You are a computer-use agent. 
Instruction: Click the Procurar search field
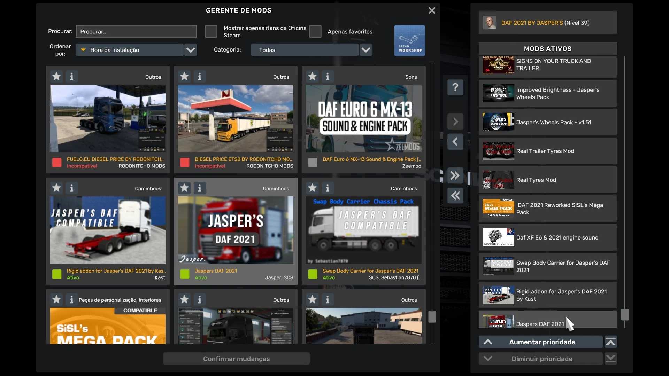136,31
